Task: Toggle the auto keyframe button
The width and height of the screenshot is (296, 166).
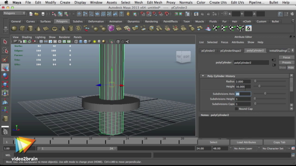Action: tap(288, 148)
